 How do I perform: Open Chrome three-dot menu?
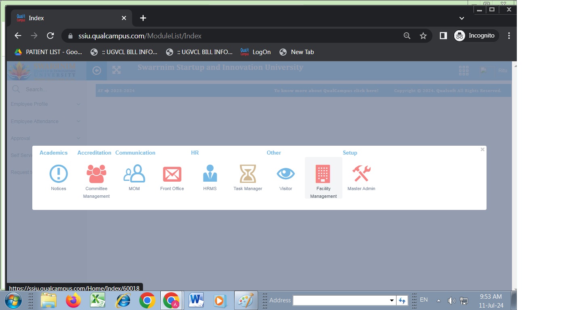[x=509, y=36]
